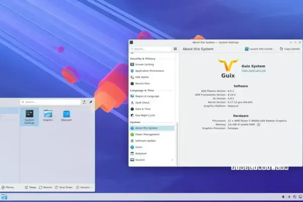Click the brightness icon in system tray
The height and width of the screenshot is (202, 303).
289,197
